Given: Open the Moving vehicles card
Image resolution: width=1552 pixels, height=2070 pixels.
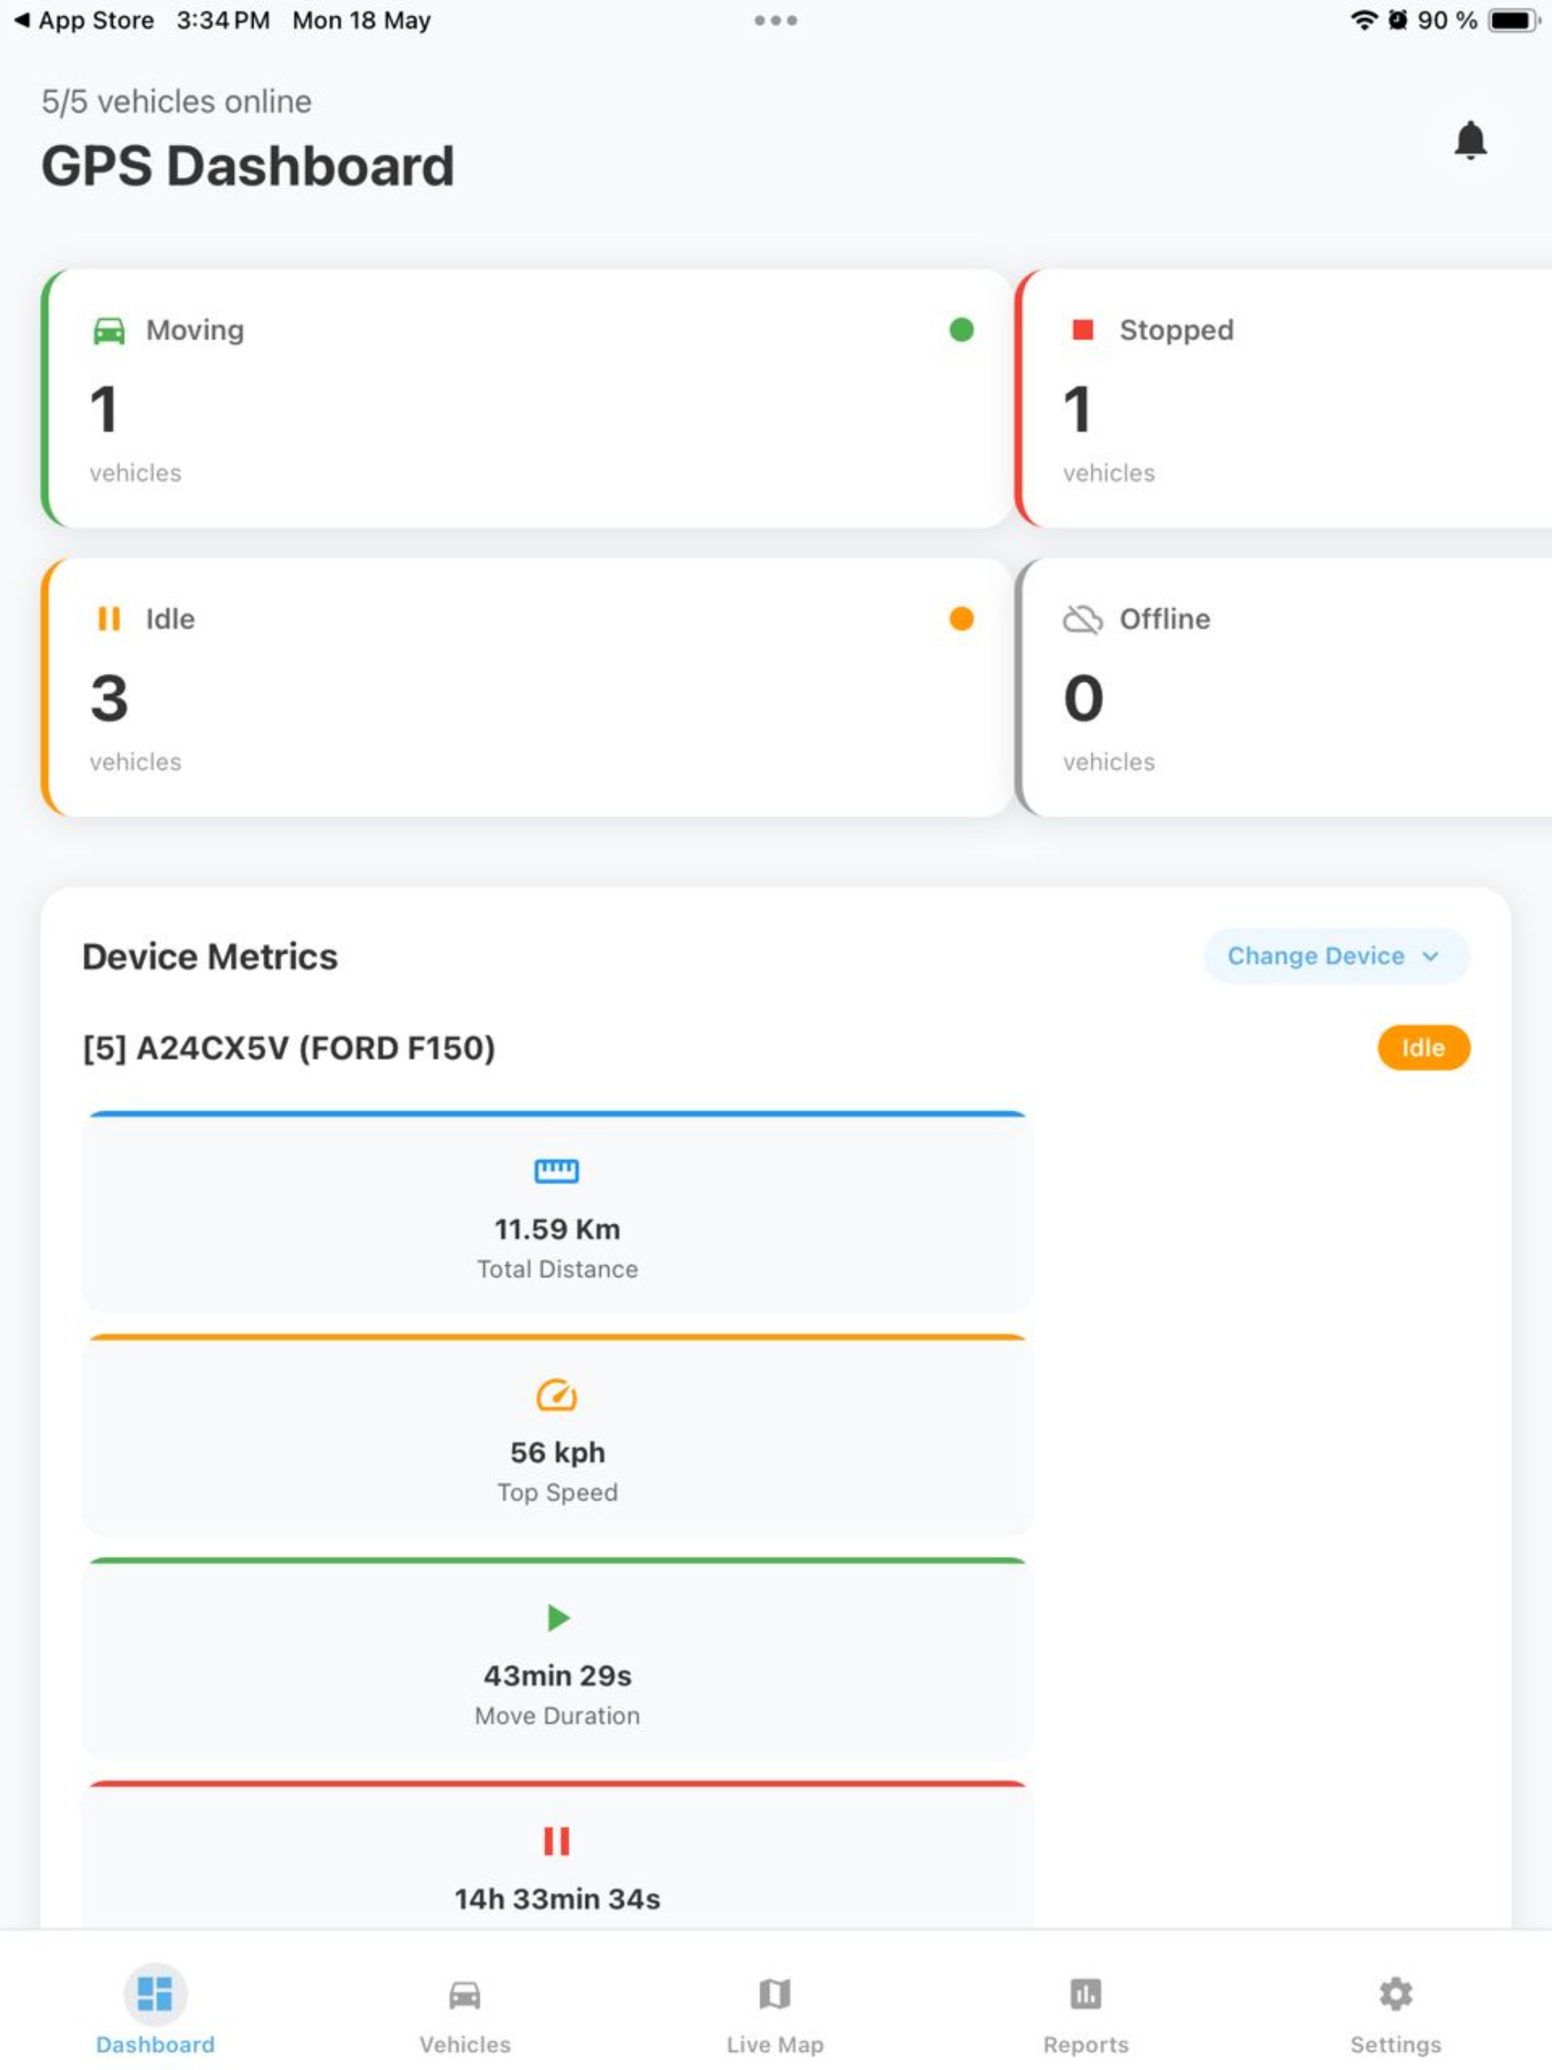Looking at the screenshot, I should tap(526, 399).
